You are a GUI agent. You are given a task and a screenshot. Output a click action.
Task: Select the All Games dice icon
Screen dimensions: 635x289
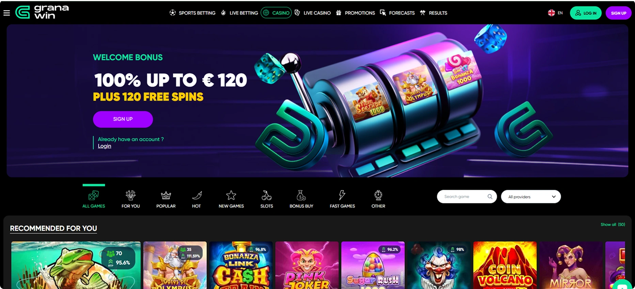pos(93,195)
